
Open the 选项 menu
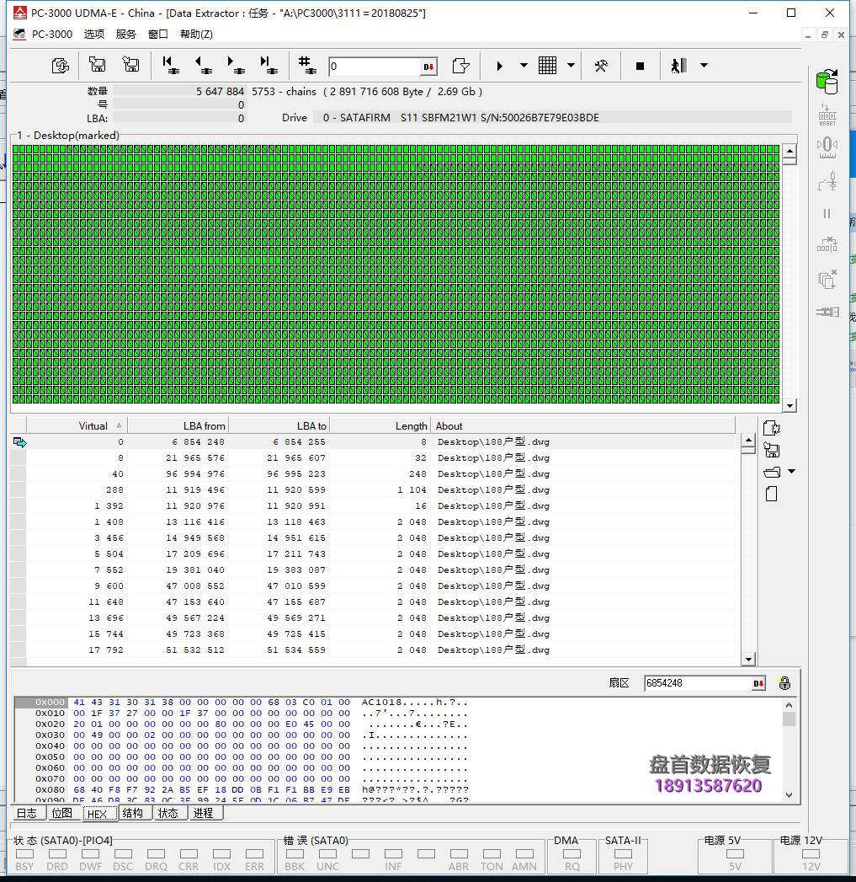pos(94,34)
